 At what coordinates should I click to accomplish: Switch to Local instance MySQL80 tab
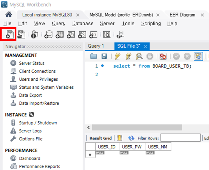47,15
